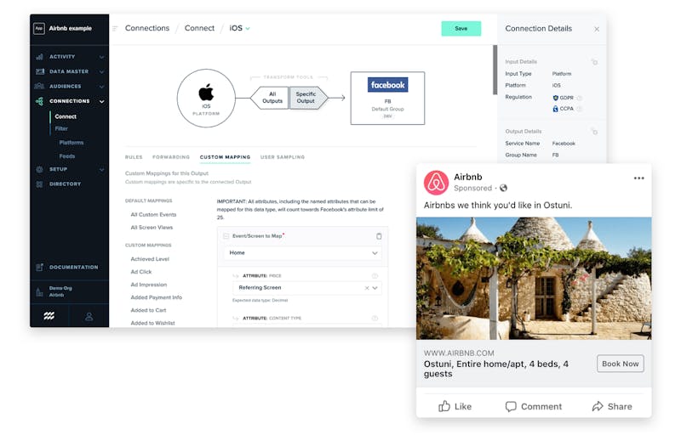The width and height of the screenshot is (681, 435).
Task: Expand the Data Master chevron
Action: (x=101, y=72)
